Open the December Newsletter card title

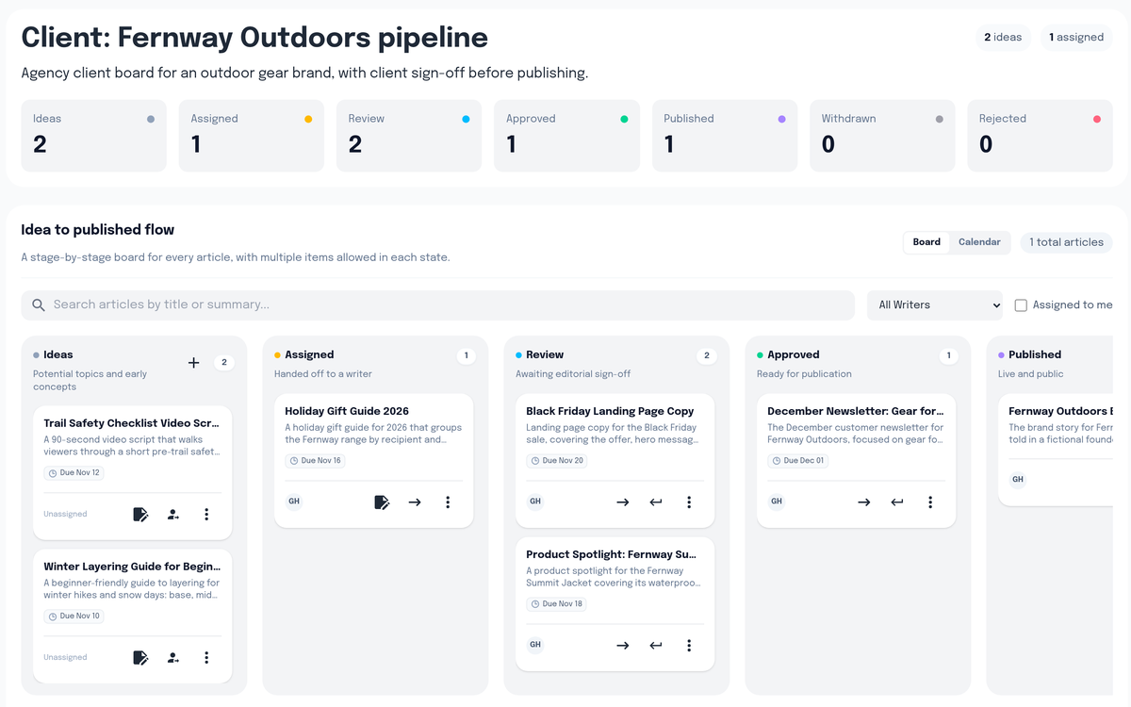pyautogui.click(x=856, y=411)
